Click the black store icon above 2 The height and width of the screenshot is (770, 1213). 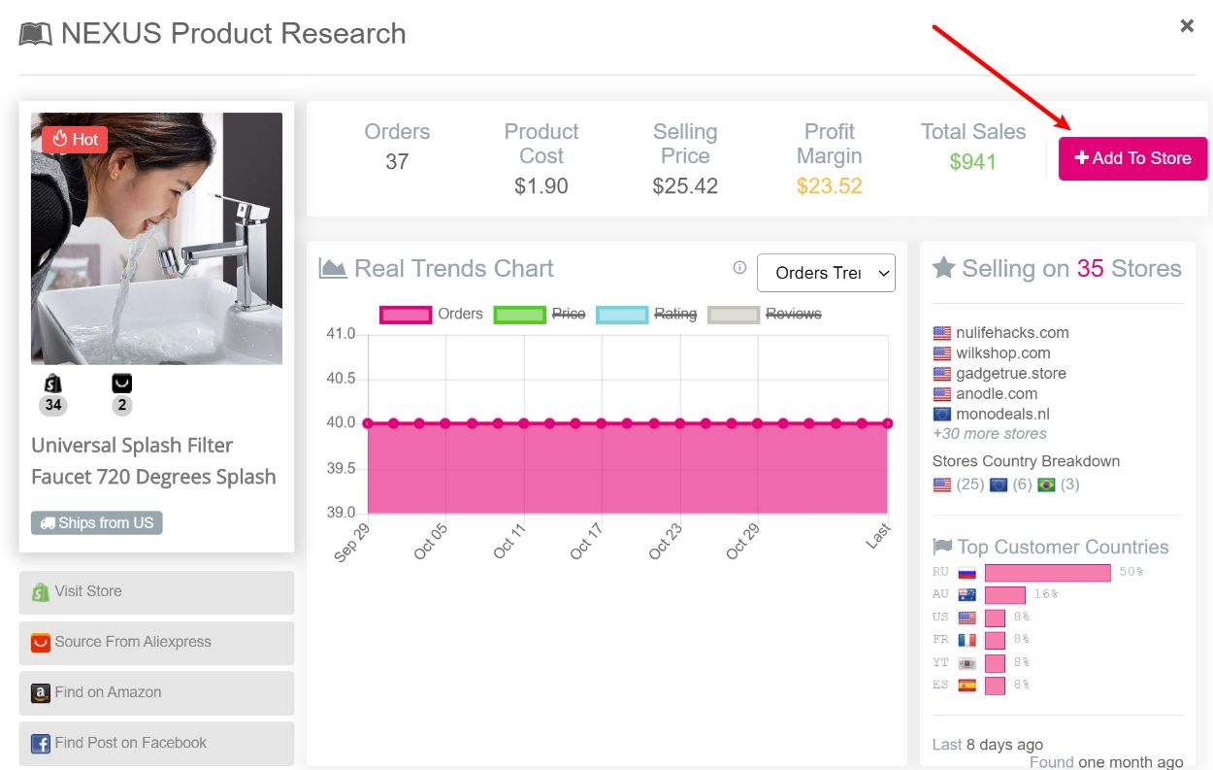click(x=121, y=383)
